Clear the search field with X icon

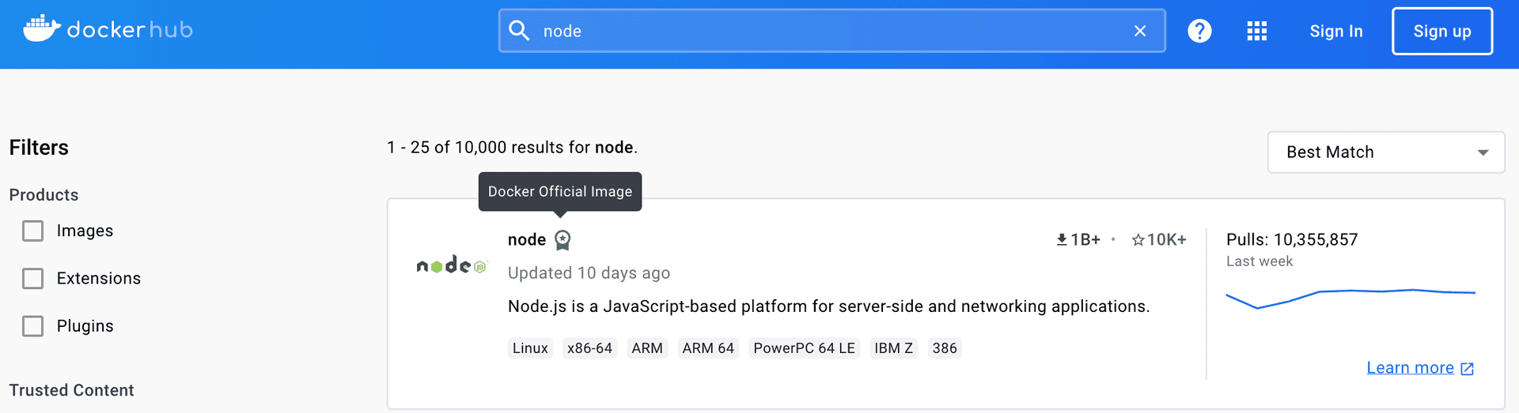pyautogui.click(x=1140, y=31)
